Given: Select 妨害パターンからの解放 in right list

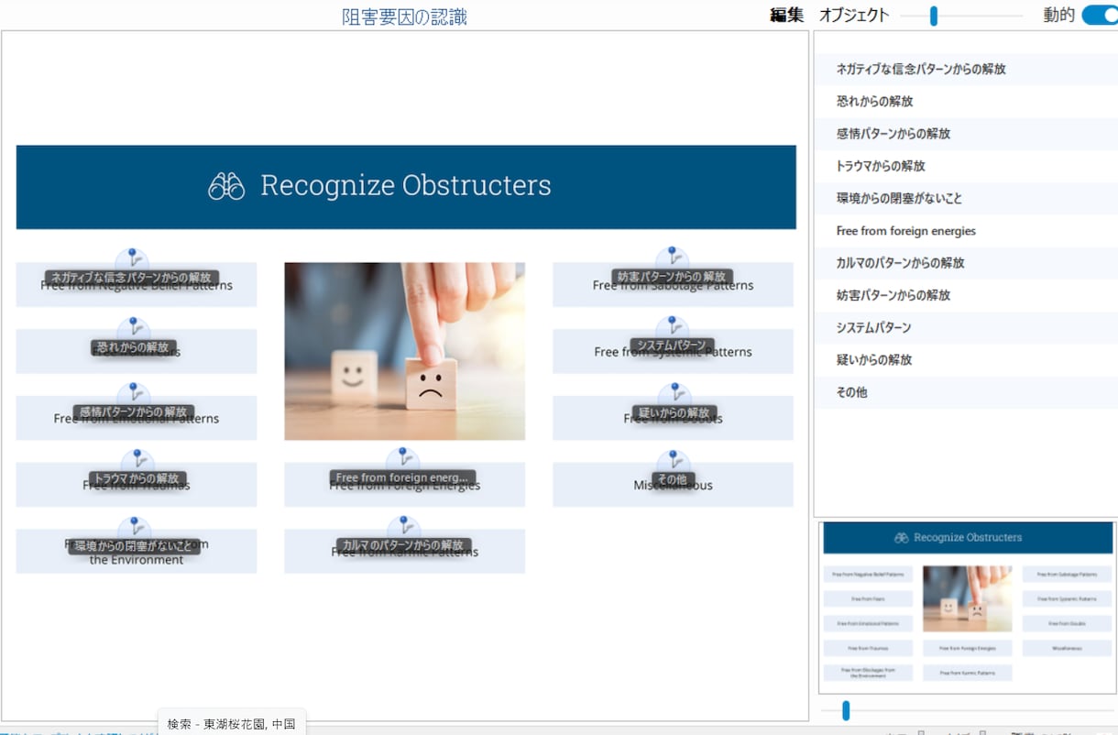Looking at the screenshot, I should tap(966, 295).
